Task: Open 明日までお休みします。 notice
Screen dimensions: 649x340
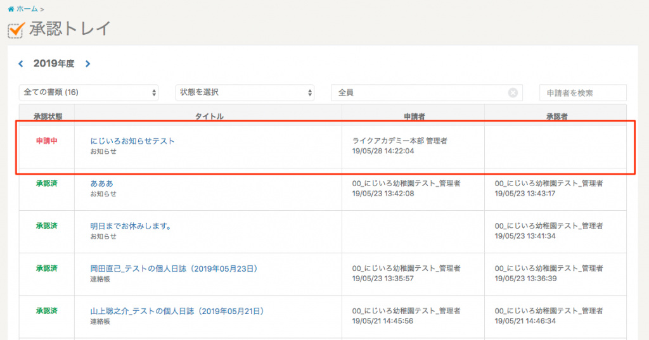Action: [x=132, y=225]
